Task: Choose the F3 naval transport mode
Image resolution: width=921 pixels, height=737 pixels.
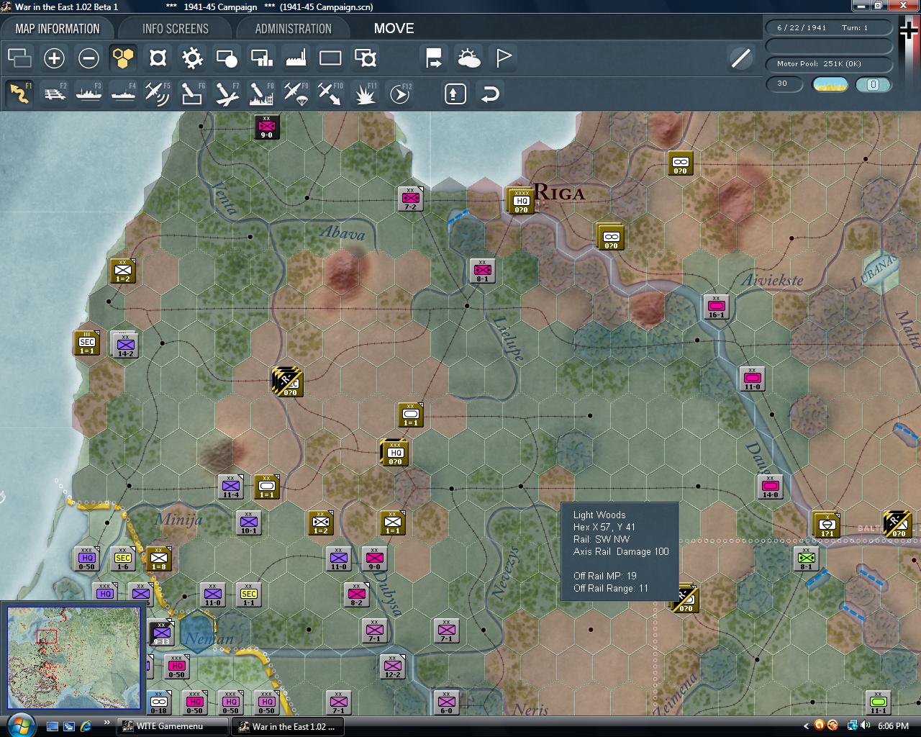Action: (89, 94)
